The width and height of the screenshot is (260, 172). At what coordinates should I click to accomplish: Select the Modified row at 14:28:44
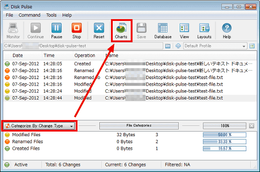coord(130,98)
